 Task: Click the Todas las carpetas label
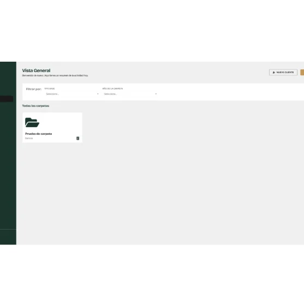click(35, 106)
